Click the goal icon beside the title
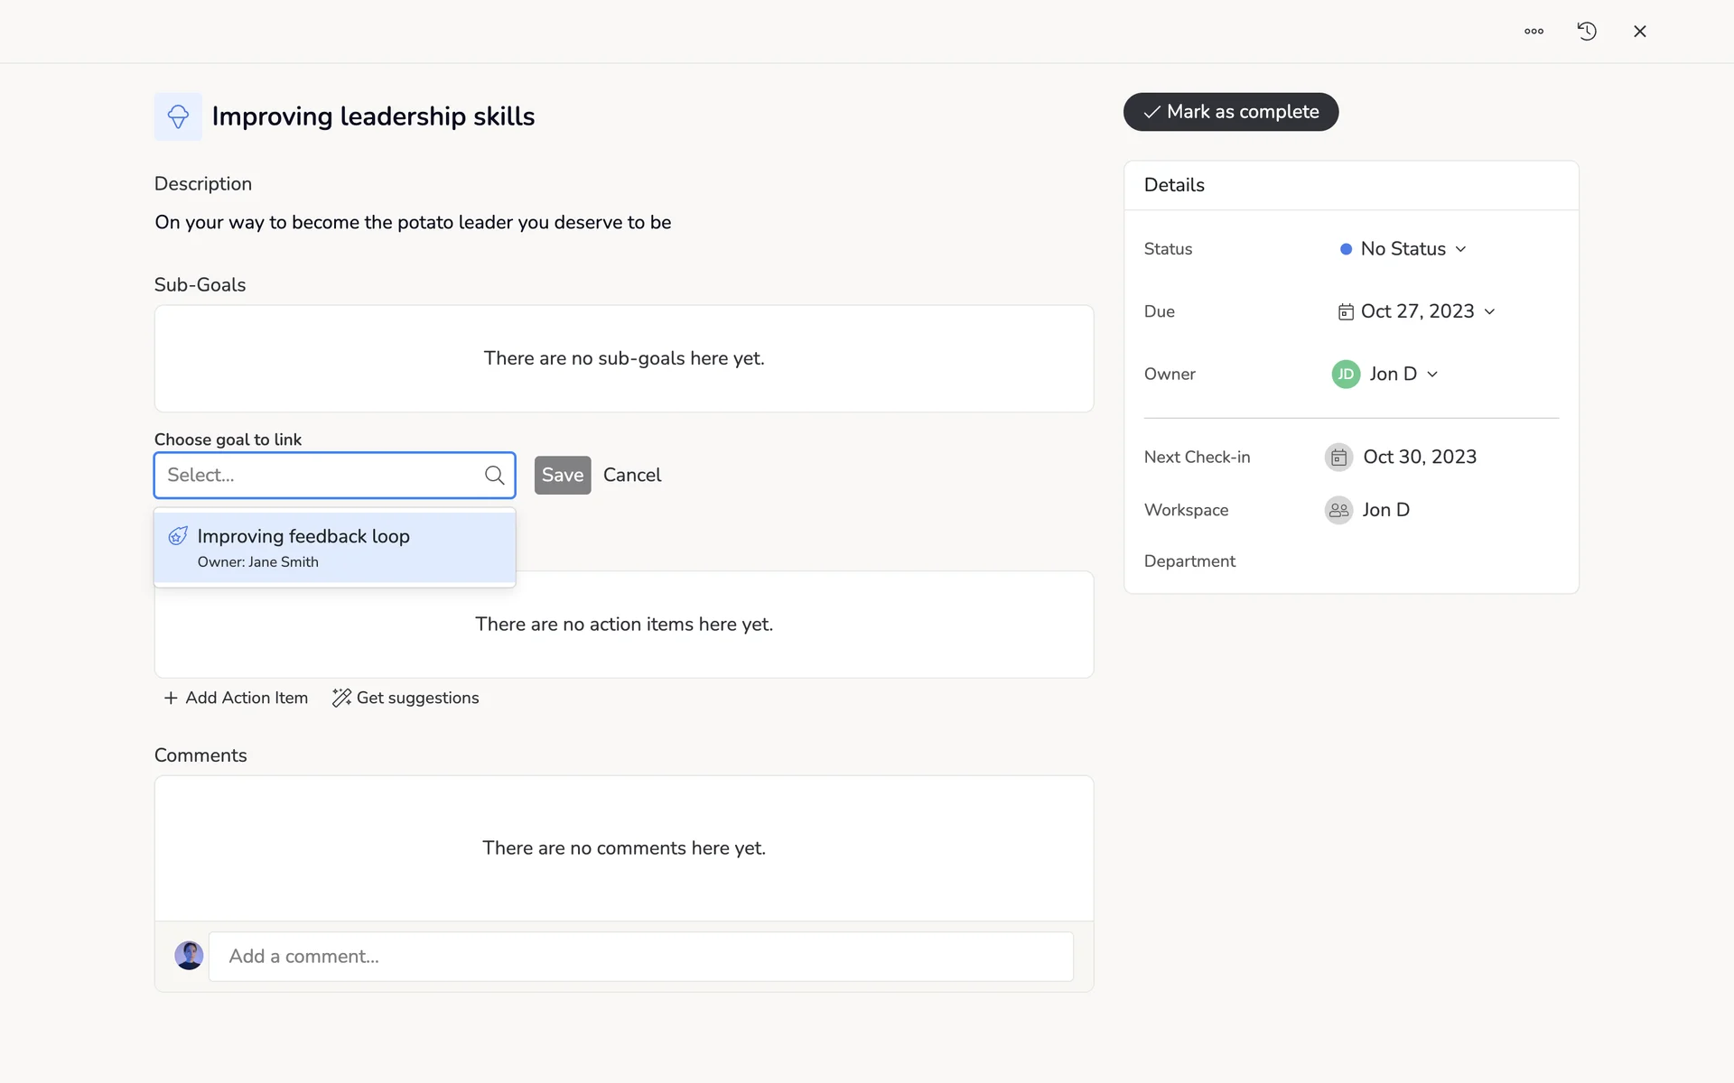 click(178, 116)
